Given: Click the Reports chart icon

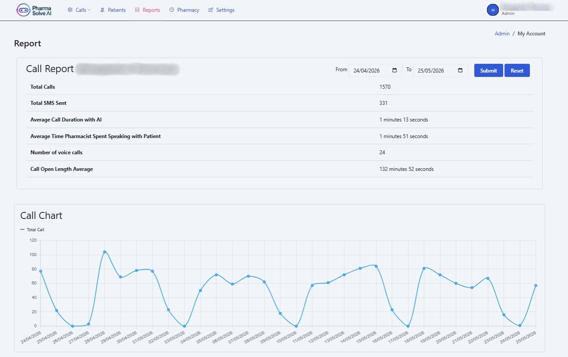Looking at the screenshot, I should click(137, 10).
